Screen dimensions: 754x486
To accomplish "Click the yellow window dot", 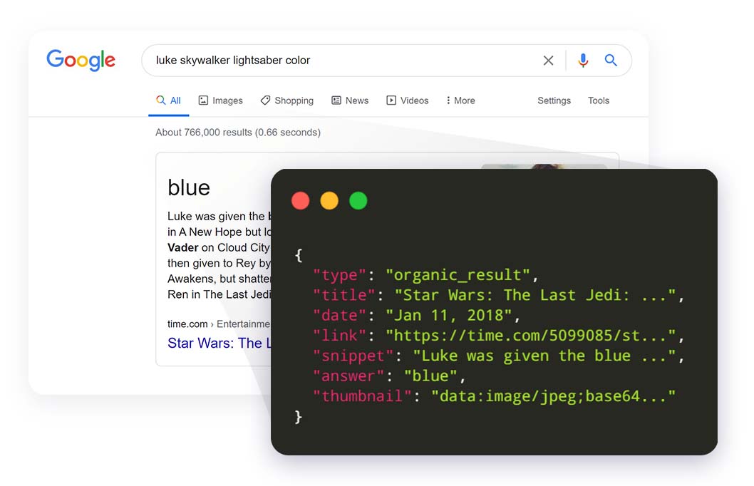I will (329, 201).
